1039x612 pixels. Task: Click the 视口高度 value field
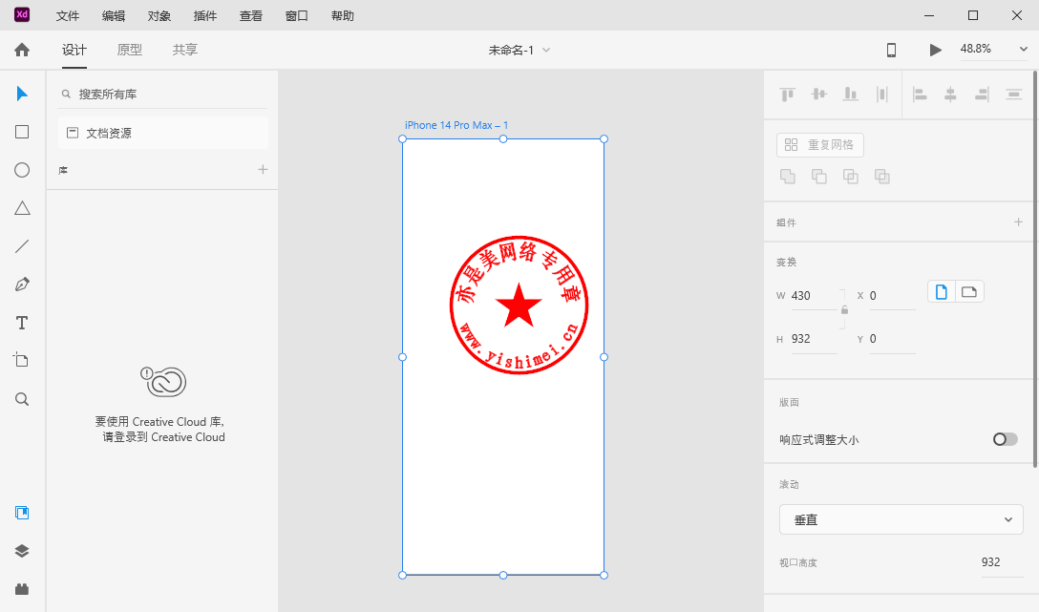pyautogui.click(x=1002, y=562)
